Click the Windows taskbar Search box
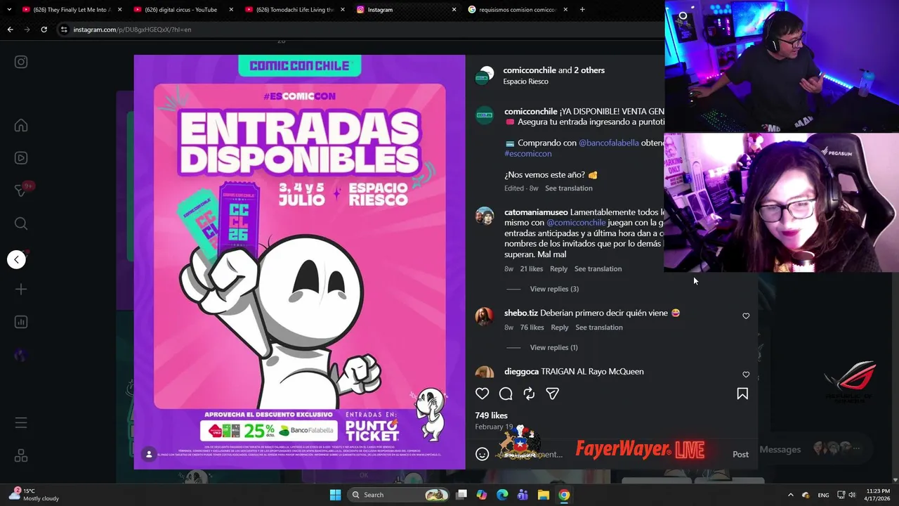The image size is (899, 506). point(399,495)
